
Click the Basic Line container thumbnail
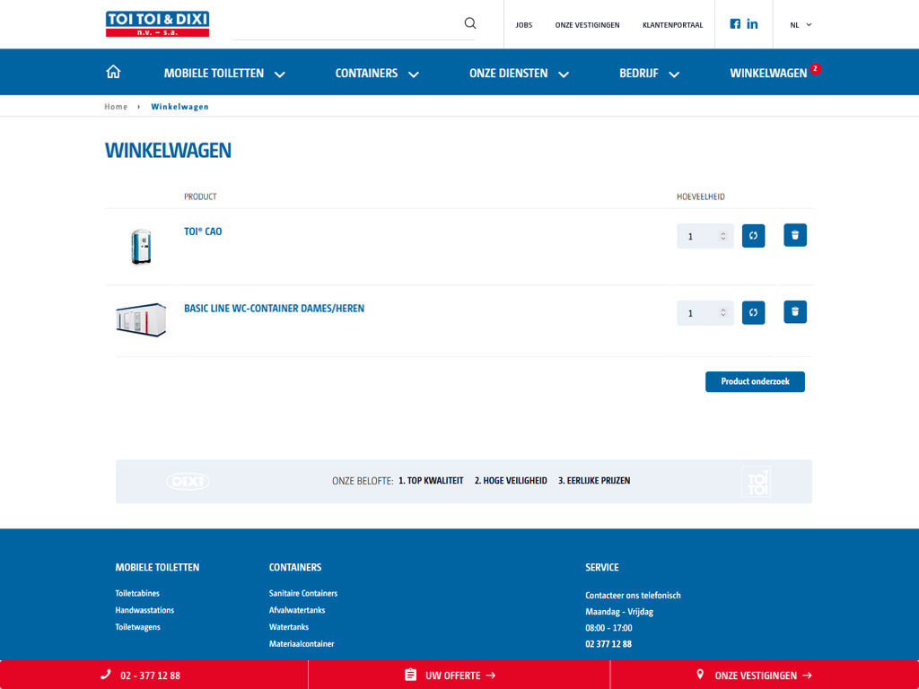coord(141,319)
